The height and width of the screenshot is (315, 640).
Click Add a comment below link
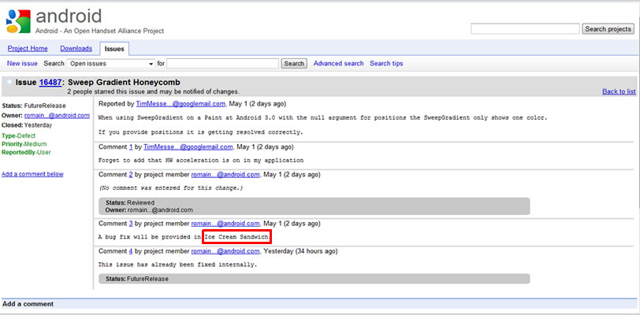(32, 174)
